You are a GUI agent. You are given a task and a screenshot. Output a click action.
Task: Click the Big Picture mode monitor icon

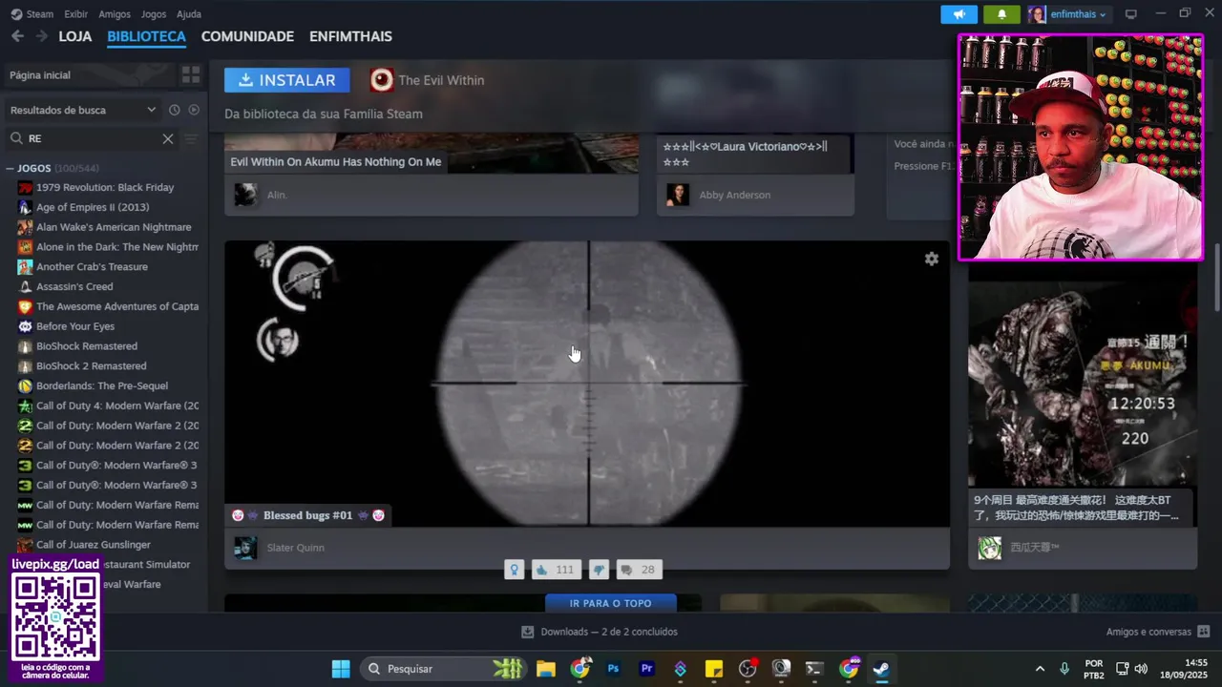coord(1131,14)
